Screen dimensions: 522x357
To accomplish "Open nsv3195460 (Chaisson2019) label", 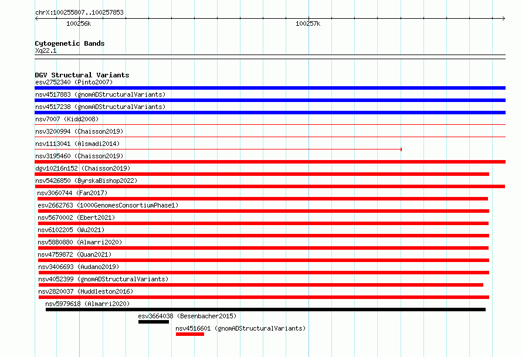I will point(79,156).
